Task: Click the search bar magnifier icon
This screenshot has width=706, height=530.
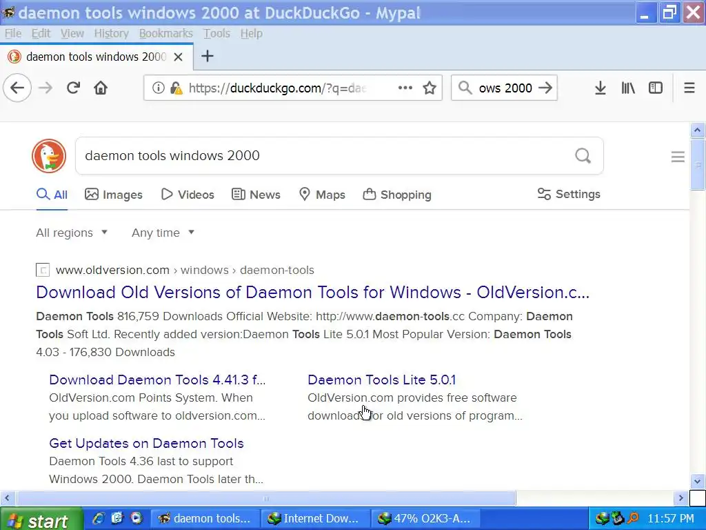Action: click(x=465, y=88)
